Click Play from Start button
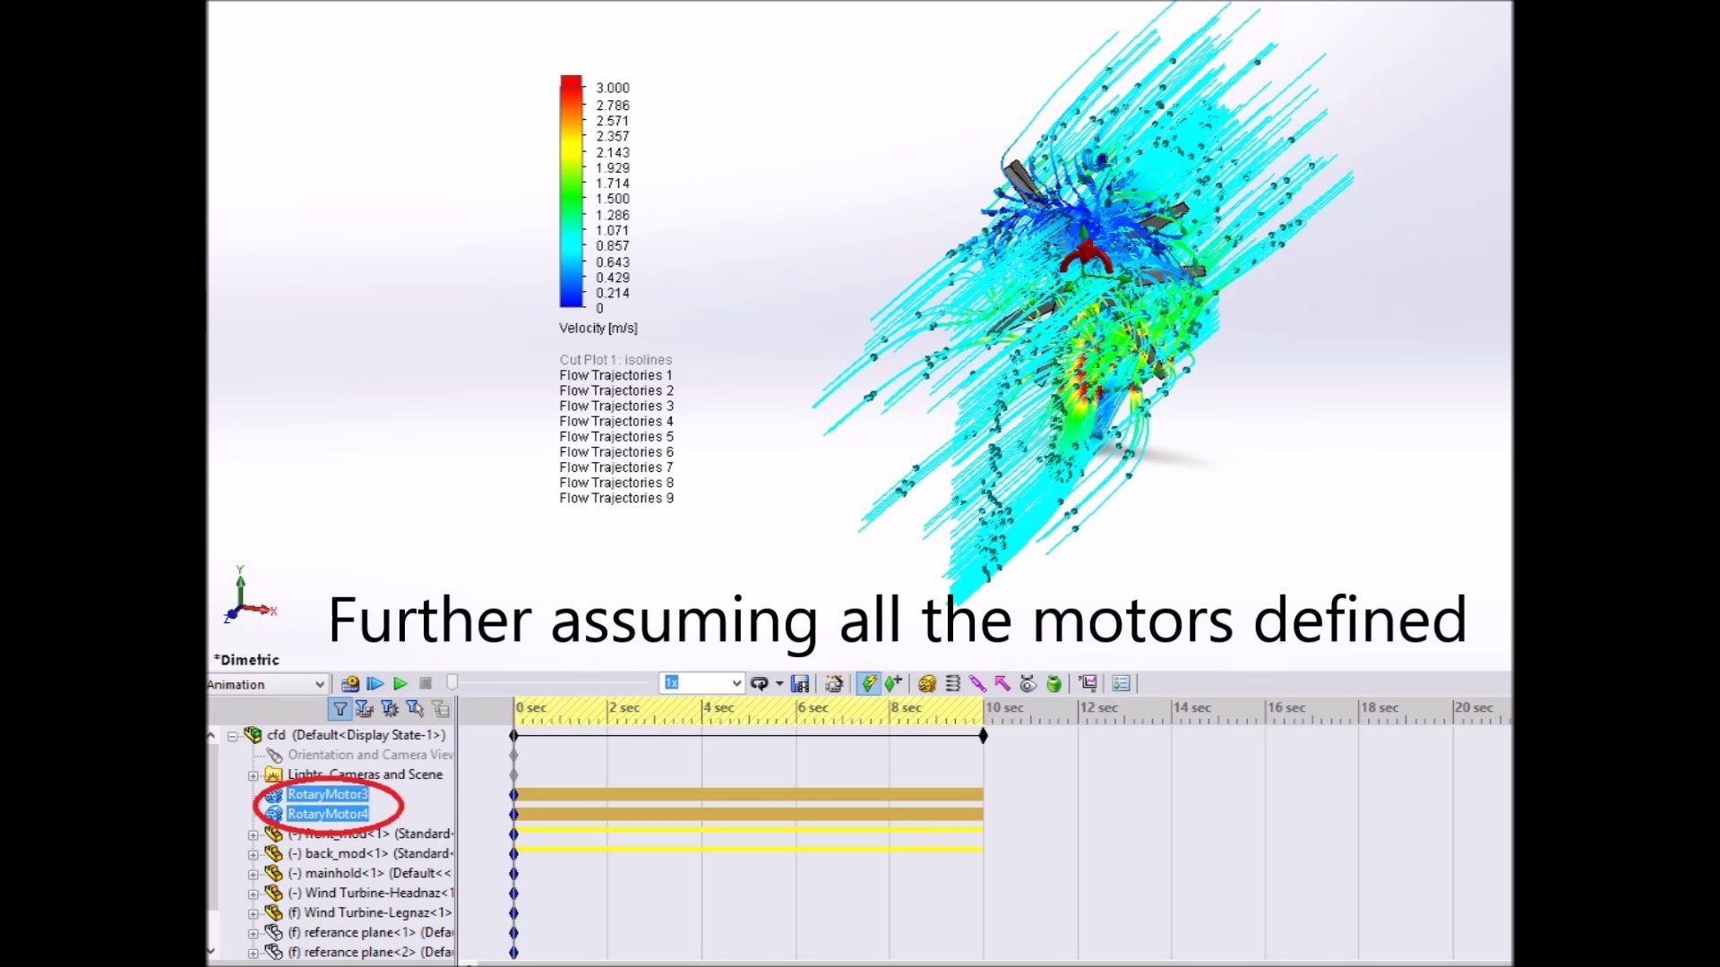Viewport: 1720px width, 967px height. pos(375,684)
